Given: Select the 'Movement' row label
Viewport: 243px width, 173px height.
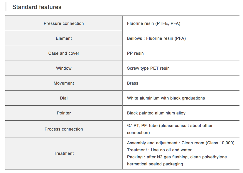Looking at the screenshot, I should pyautogui.click(x=64, y=83).
